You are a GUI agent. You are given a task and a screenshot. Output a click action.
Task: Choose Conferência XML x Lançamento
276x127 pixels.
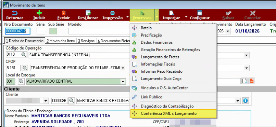pyautogui.click(x=173, y=113)
